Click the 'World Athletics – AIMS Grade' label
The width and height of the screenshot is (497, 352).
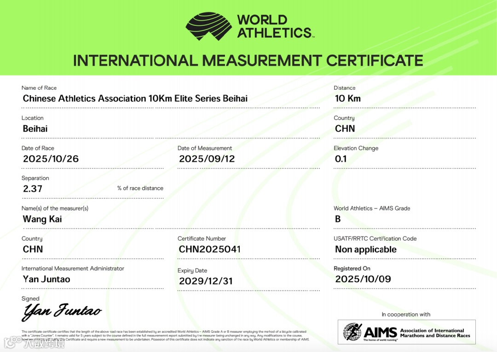[372, 208]
